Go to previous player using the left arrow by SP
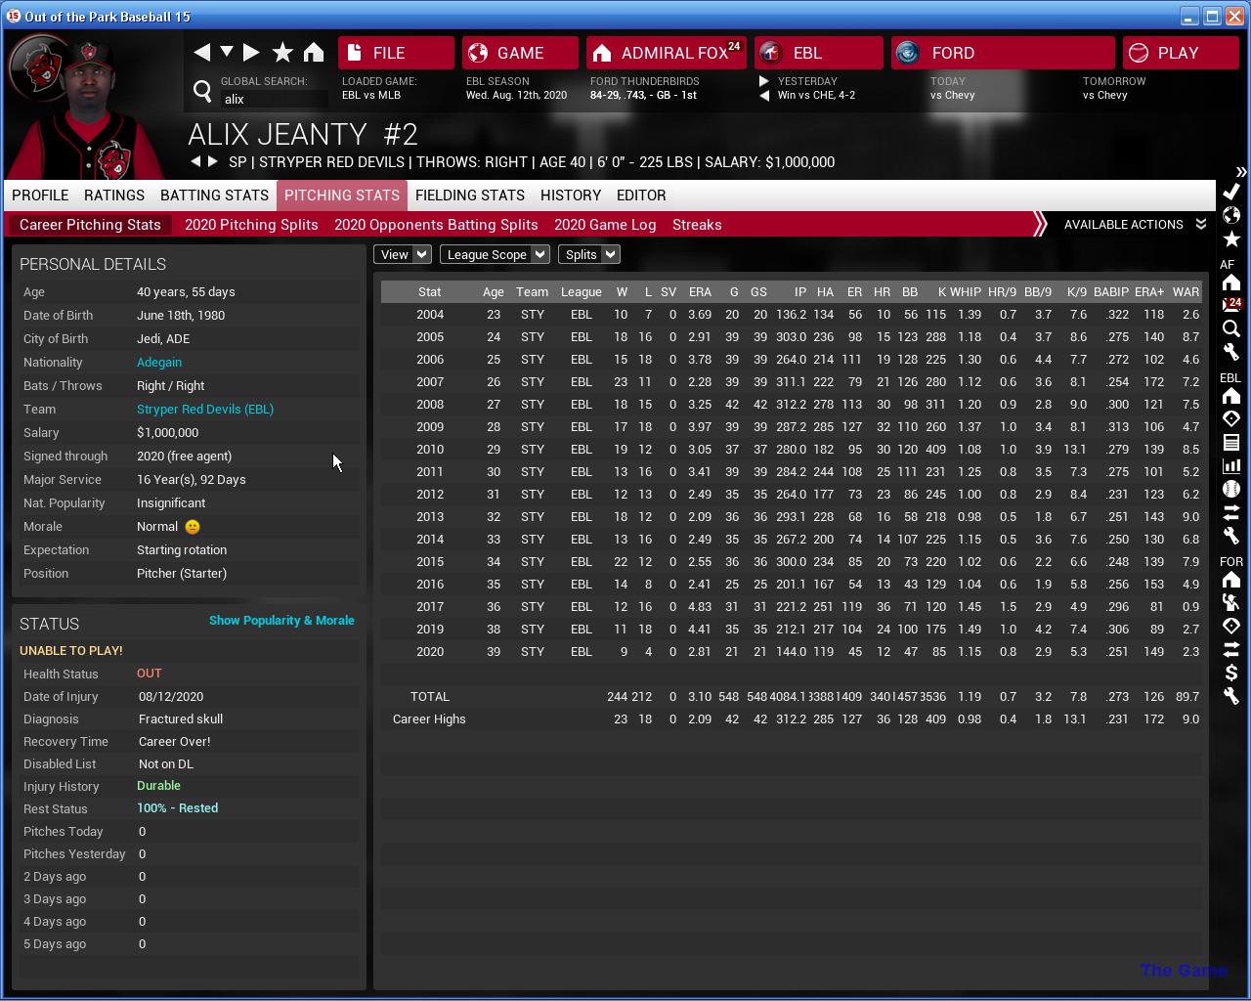Screen dimensions: 1251x1001 pyautogui.click(x=195, y=161)
